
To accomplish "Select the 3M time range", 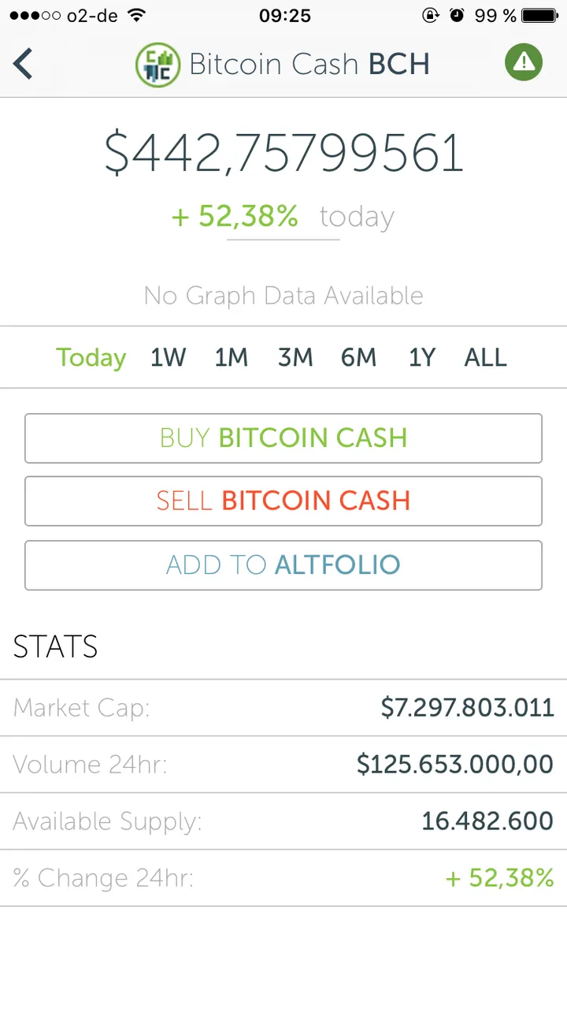I will pyautogui.click(x=295, y=358).
